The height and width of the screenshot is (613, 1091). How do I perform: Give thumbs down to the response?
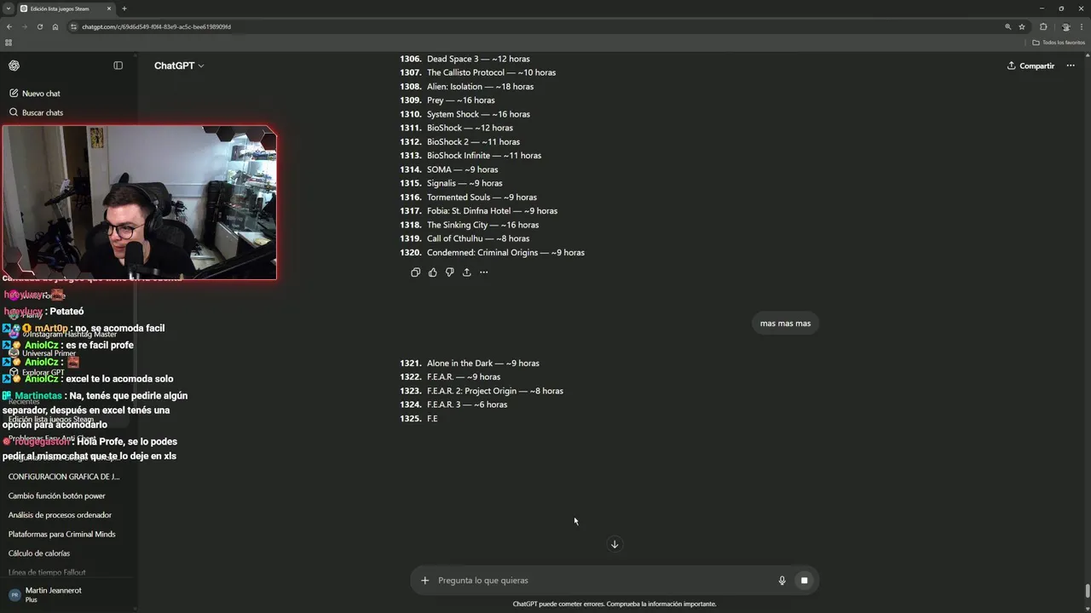(x=449, y=272)
